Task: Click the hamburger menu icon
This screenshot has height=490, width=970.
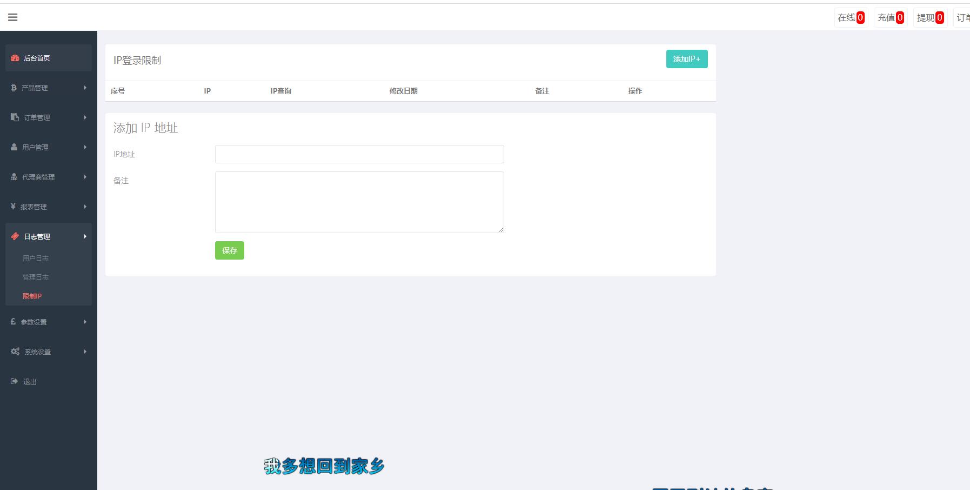Action: pos(13,17)
